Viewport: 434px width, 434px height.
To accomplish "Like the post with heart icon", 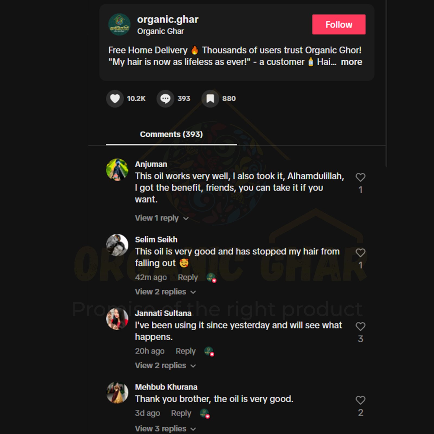I will point(115,98).
